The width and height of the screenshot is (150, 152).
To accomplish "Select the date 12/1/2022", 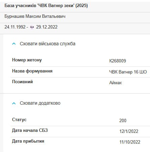I will coord(129,131).
